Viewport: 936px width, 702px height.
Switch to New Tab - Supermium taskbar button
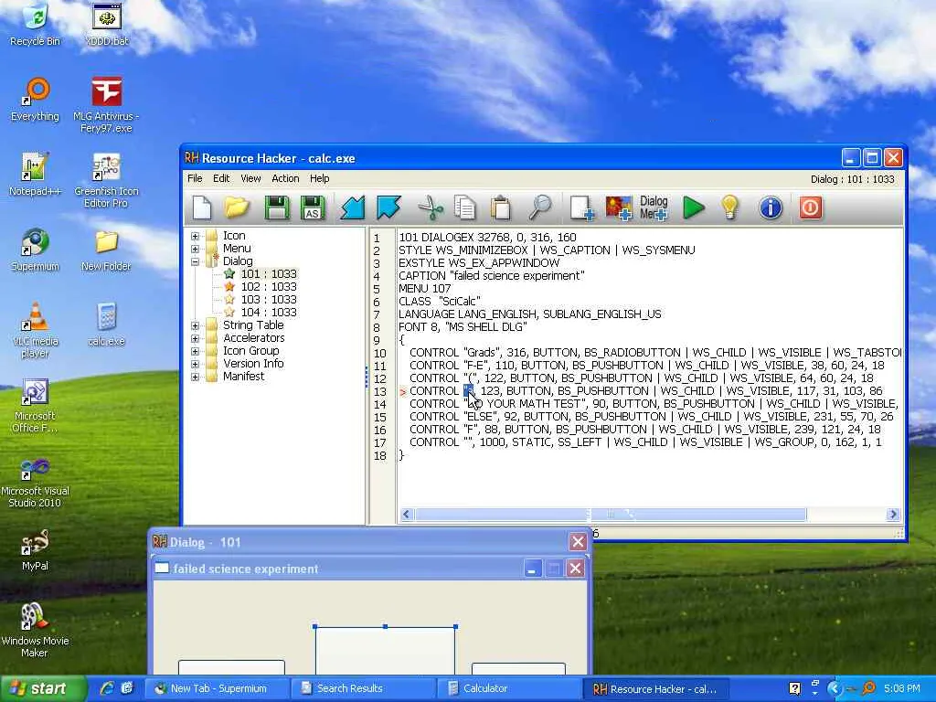(218, 689)
